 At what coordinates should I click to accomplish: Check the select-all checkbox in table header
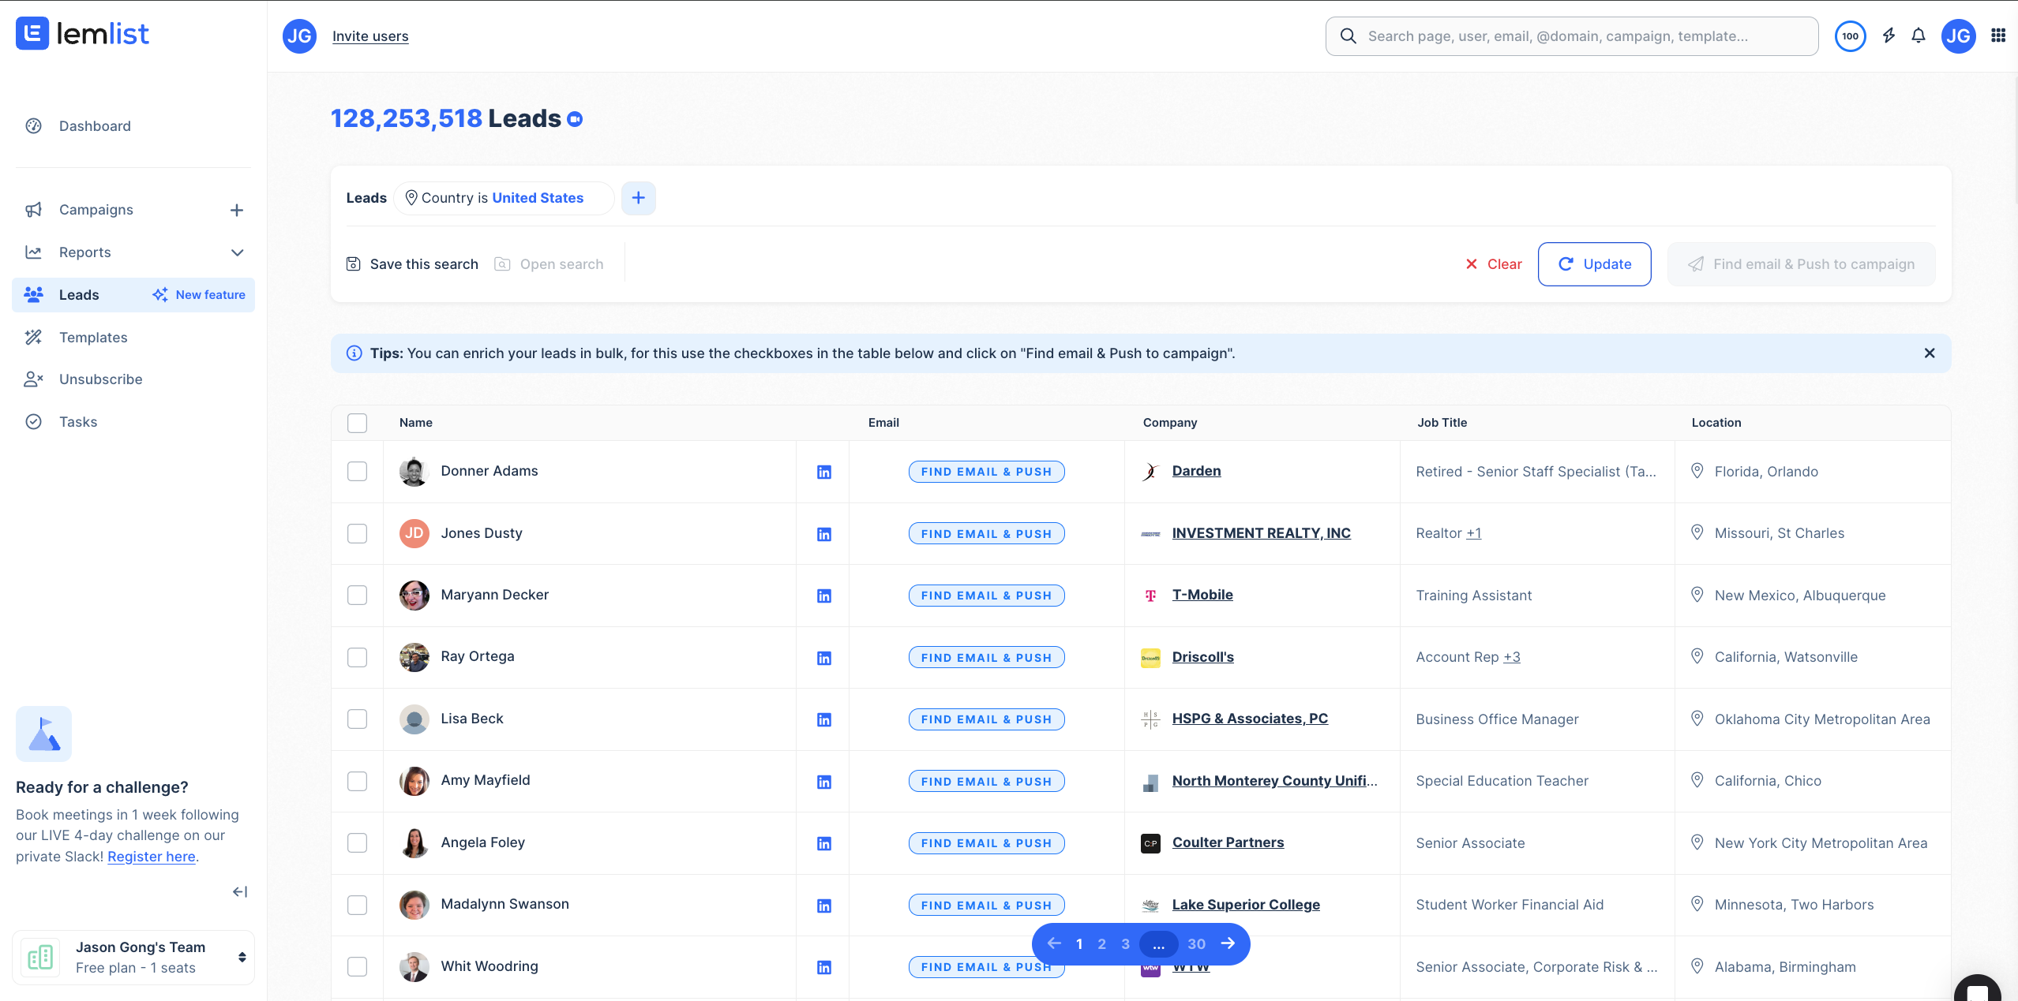point(357,423)
